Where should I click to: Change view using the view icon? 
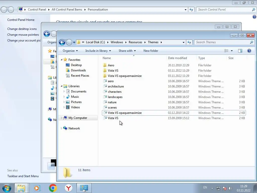point(226,51)
